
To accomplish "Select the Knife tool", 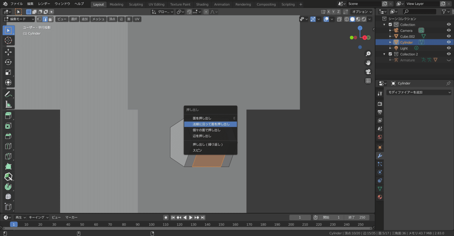I will pos(8,156).
